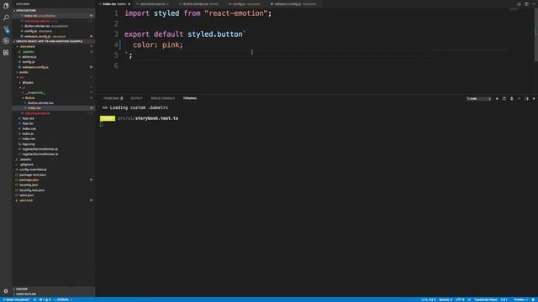The height and width of the screenshot is (302, 538).
Task: Click the TypeScript React language mode indicator
Action: pyautogui.click(x=486, y=299)
